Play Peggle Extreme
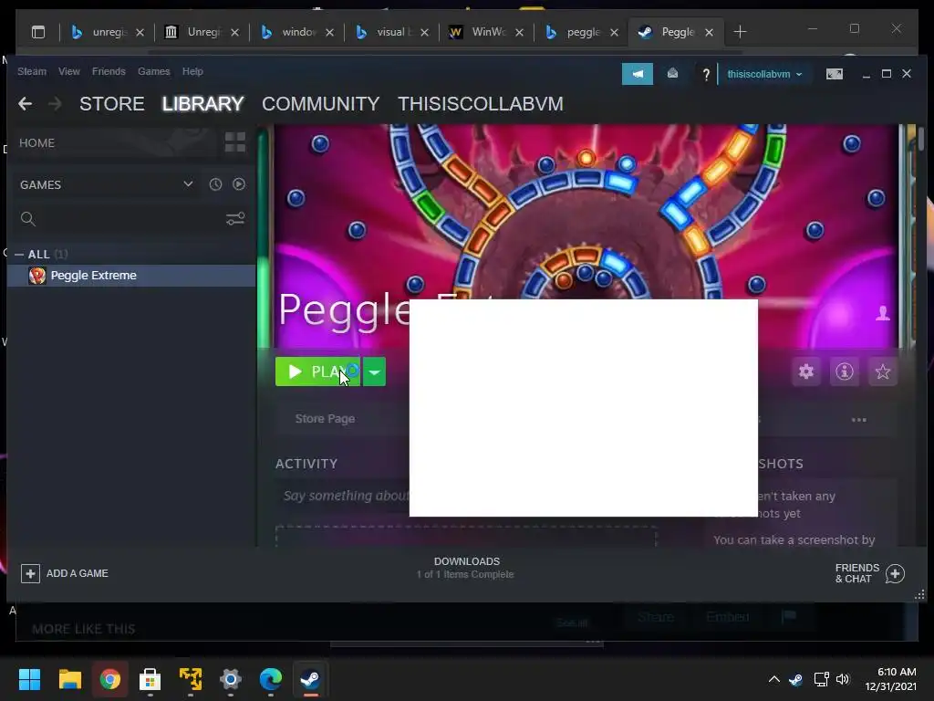The height and width of the screenshot is (701, 934). (x=317, y=372)
